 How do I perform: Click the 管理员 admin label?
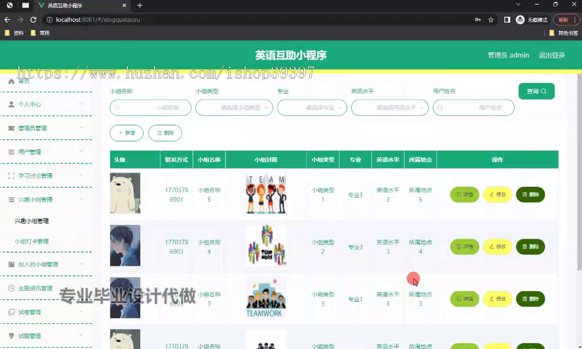[x=508, y=56]
